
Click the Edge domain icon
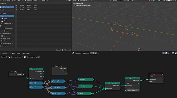2,18
